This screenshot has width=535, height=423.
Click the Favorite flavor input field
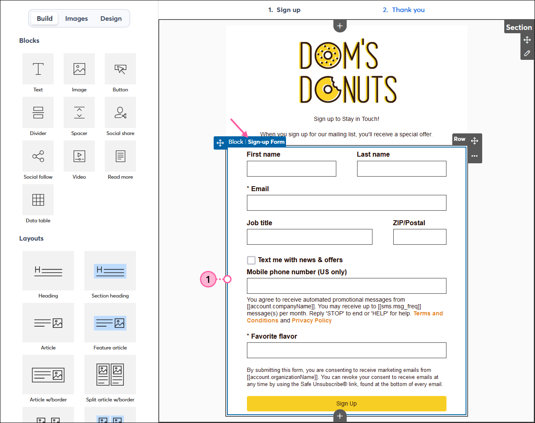[347, 350]
